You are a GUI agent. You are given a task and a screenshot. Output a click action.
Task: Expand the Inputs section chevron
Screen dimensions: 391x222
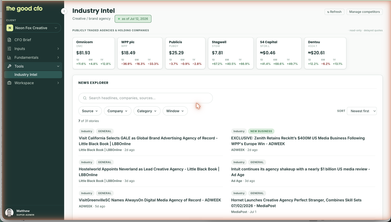[x=58, y=49]
